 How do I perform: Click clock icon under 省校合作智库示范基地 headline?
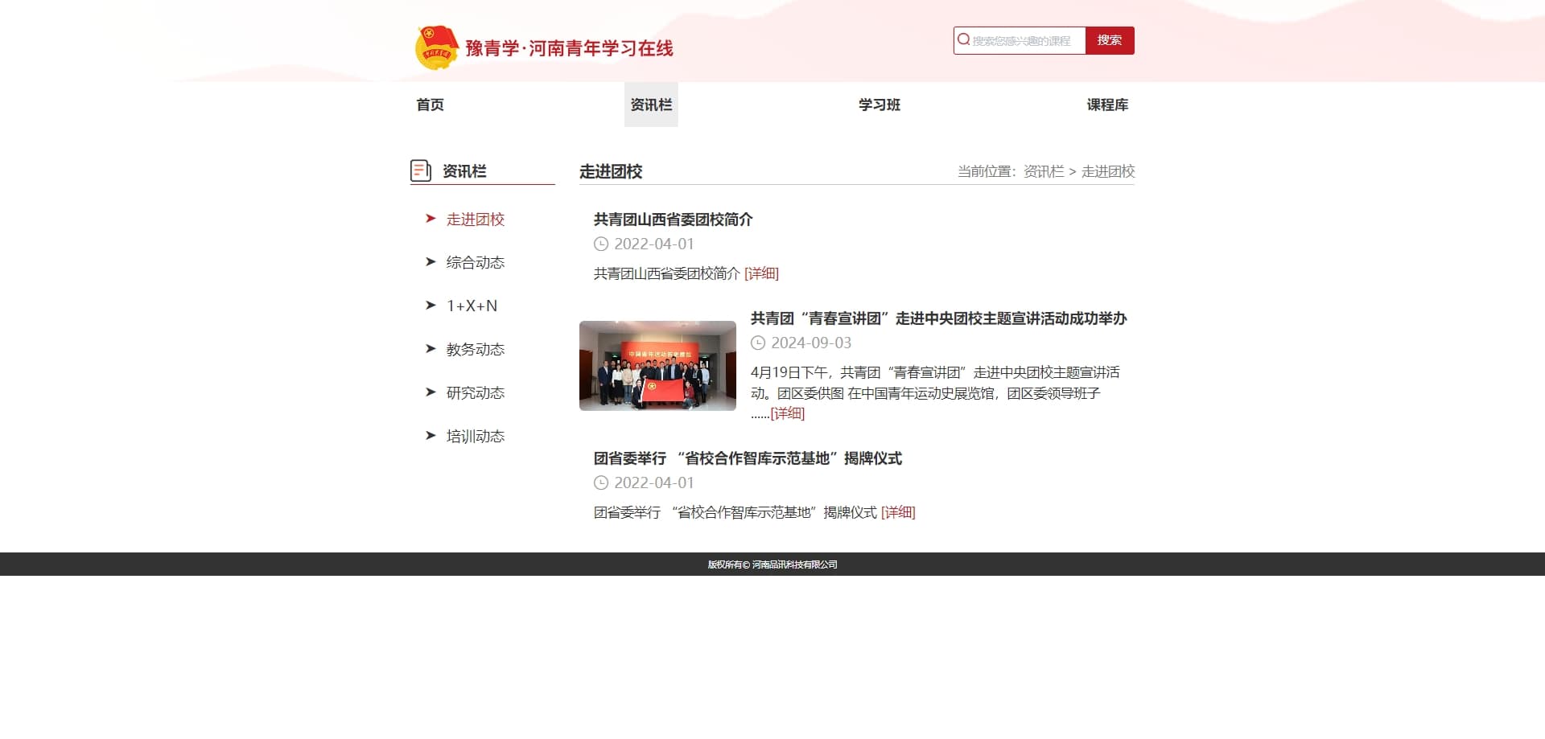click(601, 483)
